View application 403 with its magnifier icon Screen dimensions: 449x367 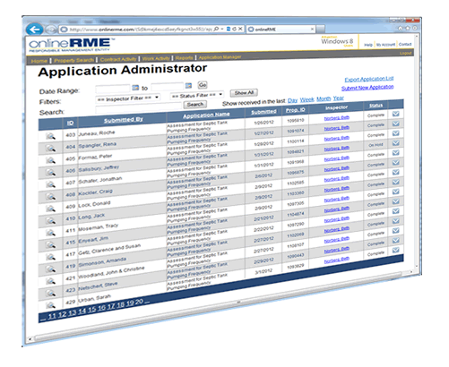pyautogui.click(x=51, y=136)
